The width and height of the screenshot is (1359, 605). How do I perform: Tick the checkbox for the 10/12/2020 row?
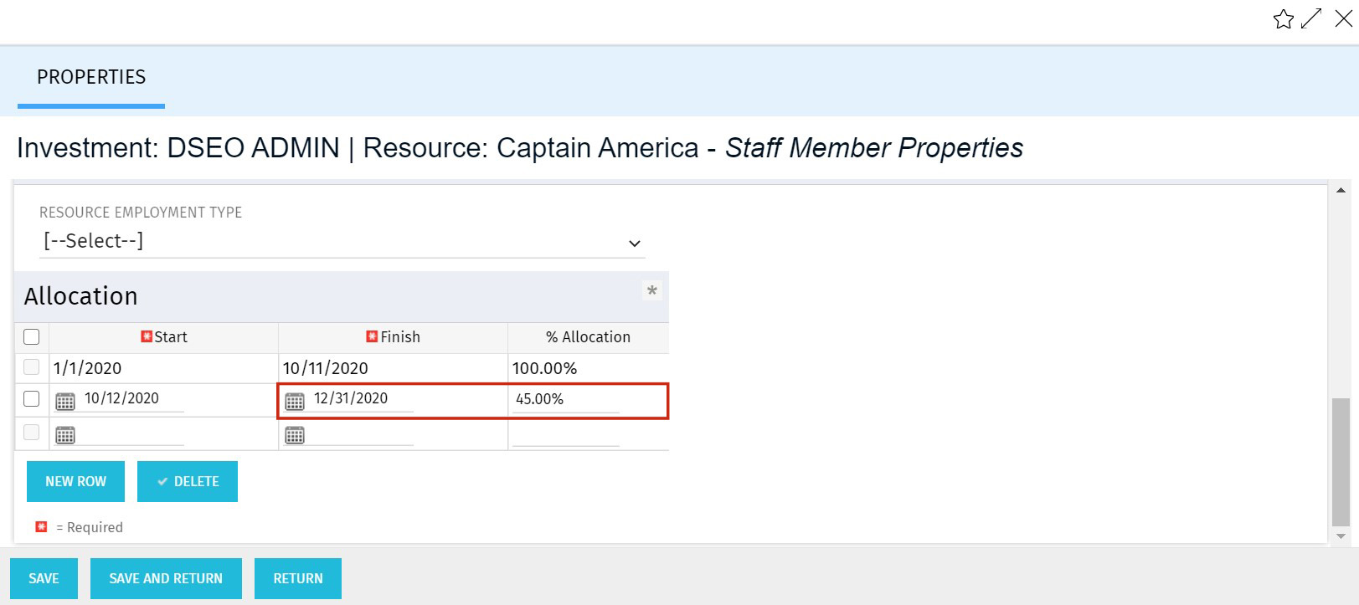pos(32,399)
